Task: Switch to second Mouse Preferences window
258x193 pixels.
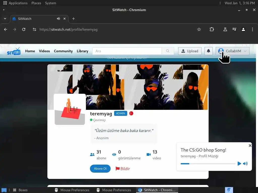Action: (114, 190)
